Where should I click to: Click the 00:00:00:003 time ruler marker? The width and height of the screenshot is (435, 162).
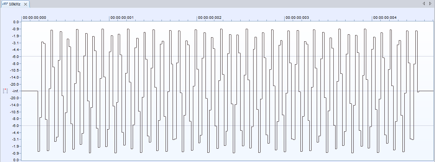[x=297, y=17]
